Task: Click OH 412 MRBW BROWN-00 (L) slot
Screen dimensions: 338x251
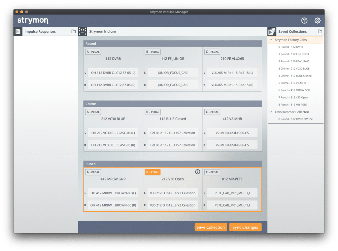Action: (113, 193)
